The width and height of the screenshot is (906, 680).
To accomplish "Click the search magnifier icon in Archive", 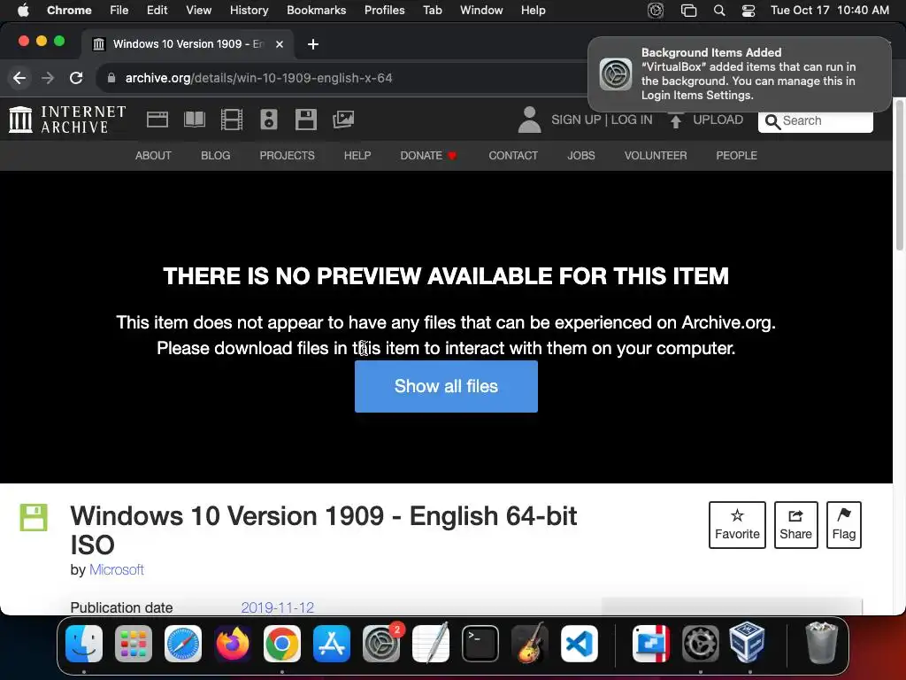I will [x=772, y=121].
